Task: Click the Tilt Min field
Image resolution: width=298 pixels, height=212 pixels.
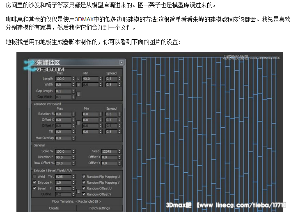Action: point(90,132)
